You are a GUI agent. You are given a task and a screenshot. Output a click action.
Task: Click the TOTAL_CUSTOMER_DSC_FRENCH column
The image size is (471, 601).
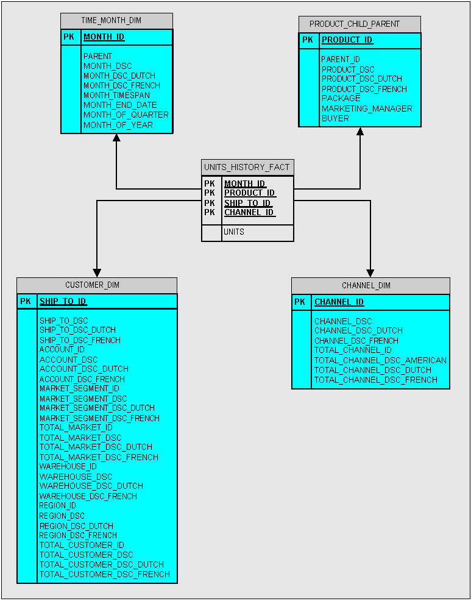104,574
